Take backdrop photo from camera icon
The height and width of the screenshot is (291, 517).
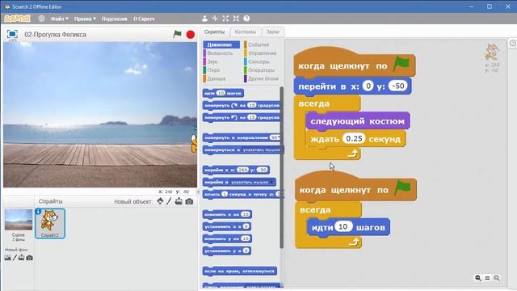(29, 258)
